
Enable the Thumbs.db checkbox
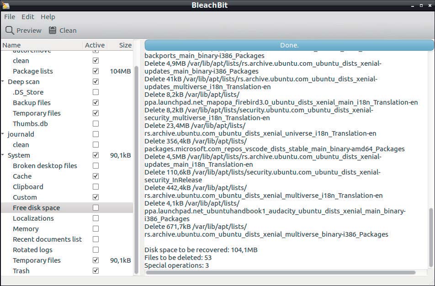pos(95,124)
